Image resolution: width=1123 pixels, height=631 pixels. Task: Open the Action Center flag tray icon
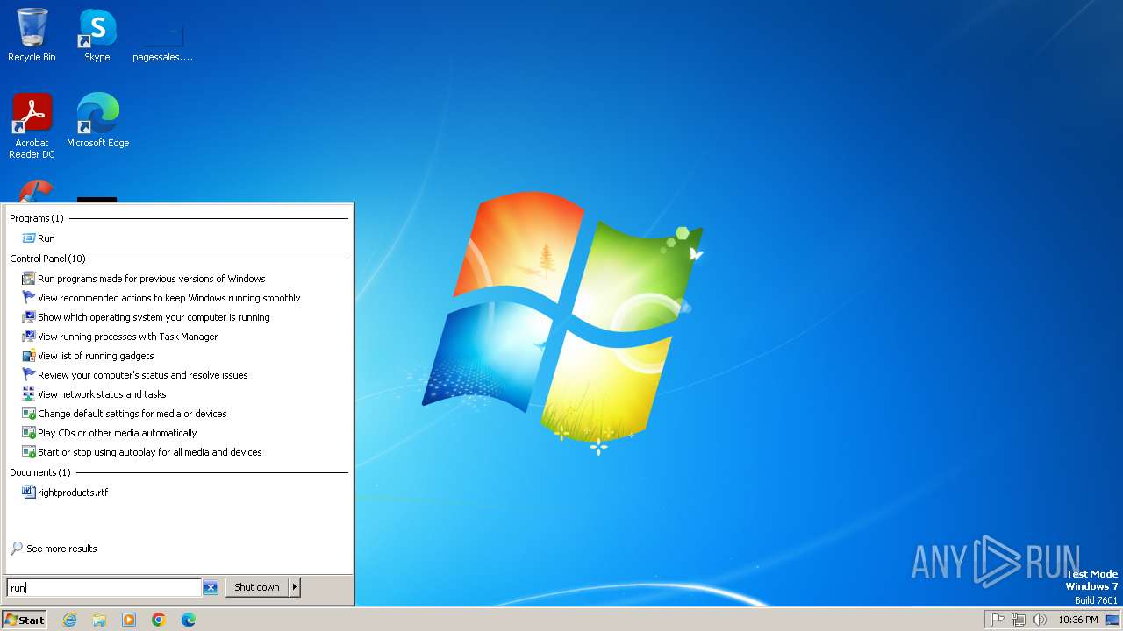pos(998,620)
